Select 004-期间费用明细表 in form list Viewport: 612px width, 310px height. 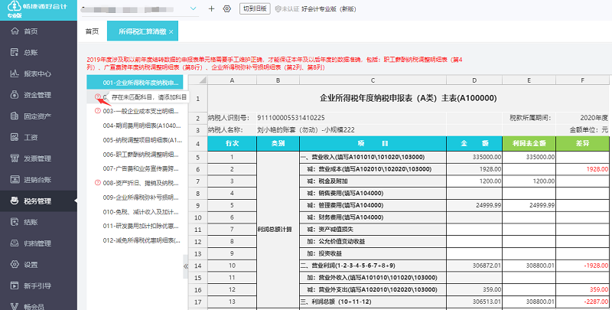click(142, 125)
